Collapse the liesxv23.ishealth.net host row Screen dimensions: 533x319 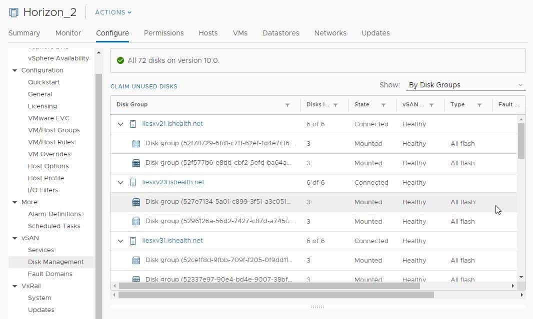(x=120, y=182)
